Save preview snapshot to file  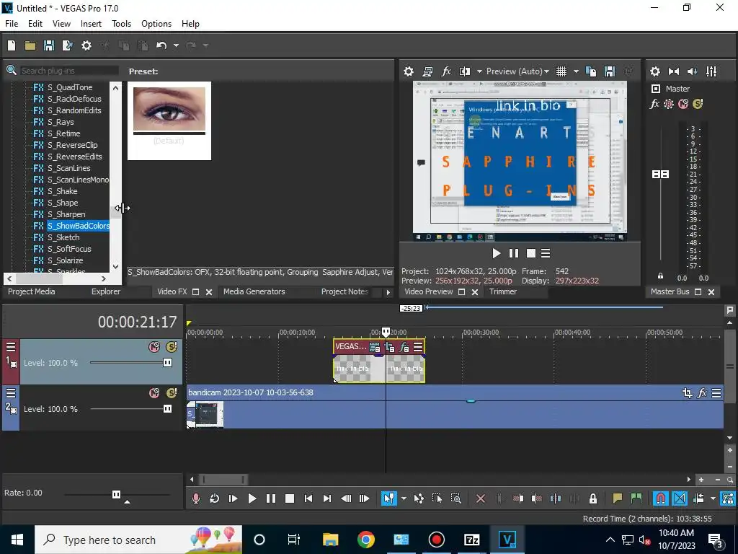point(610,71)
